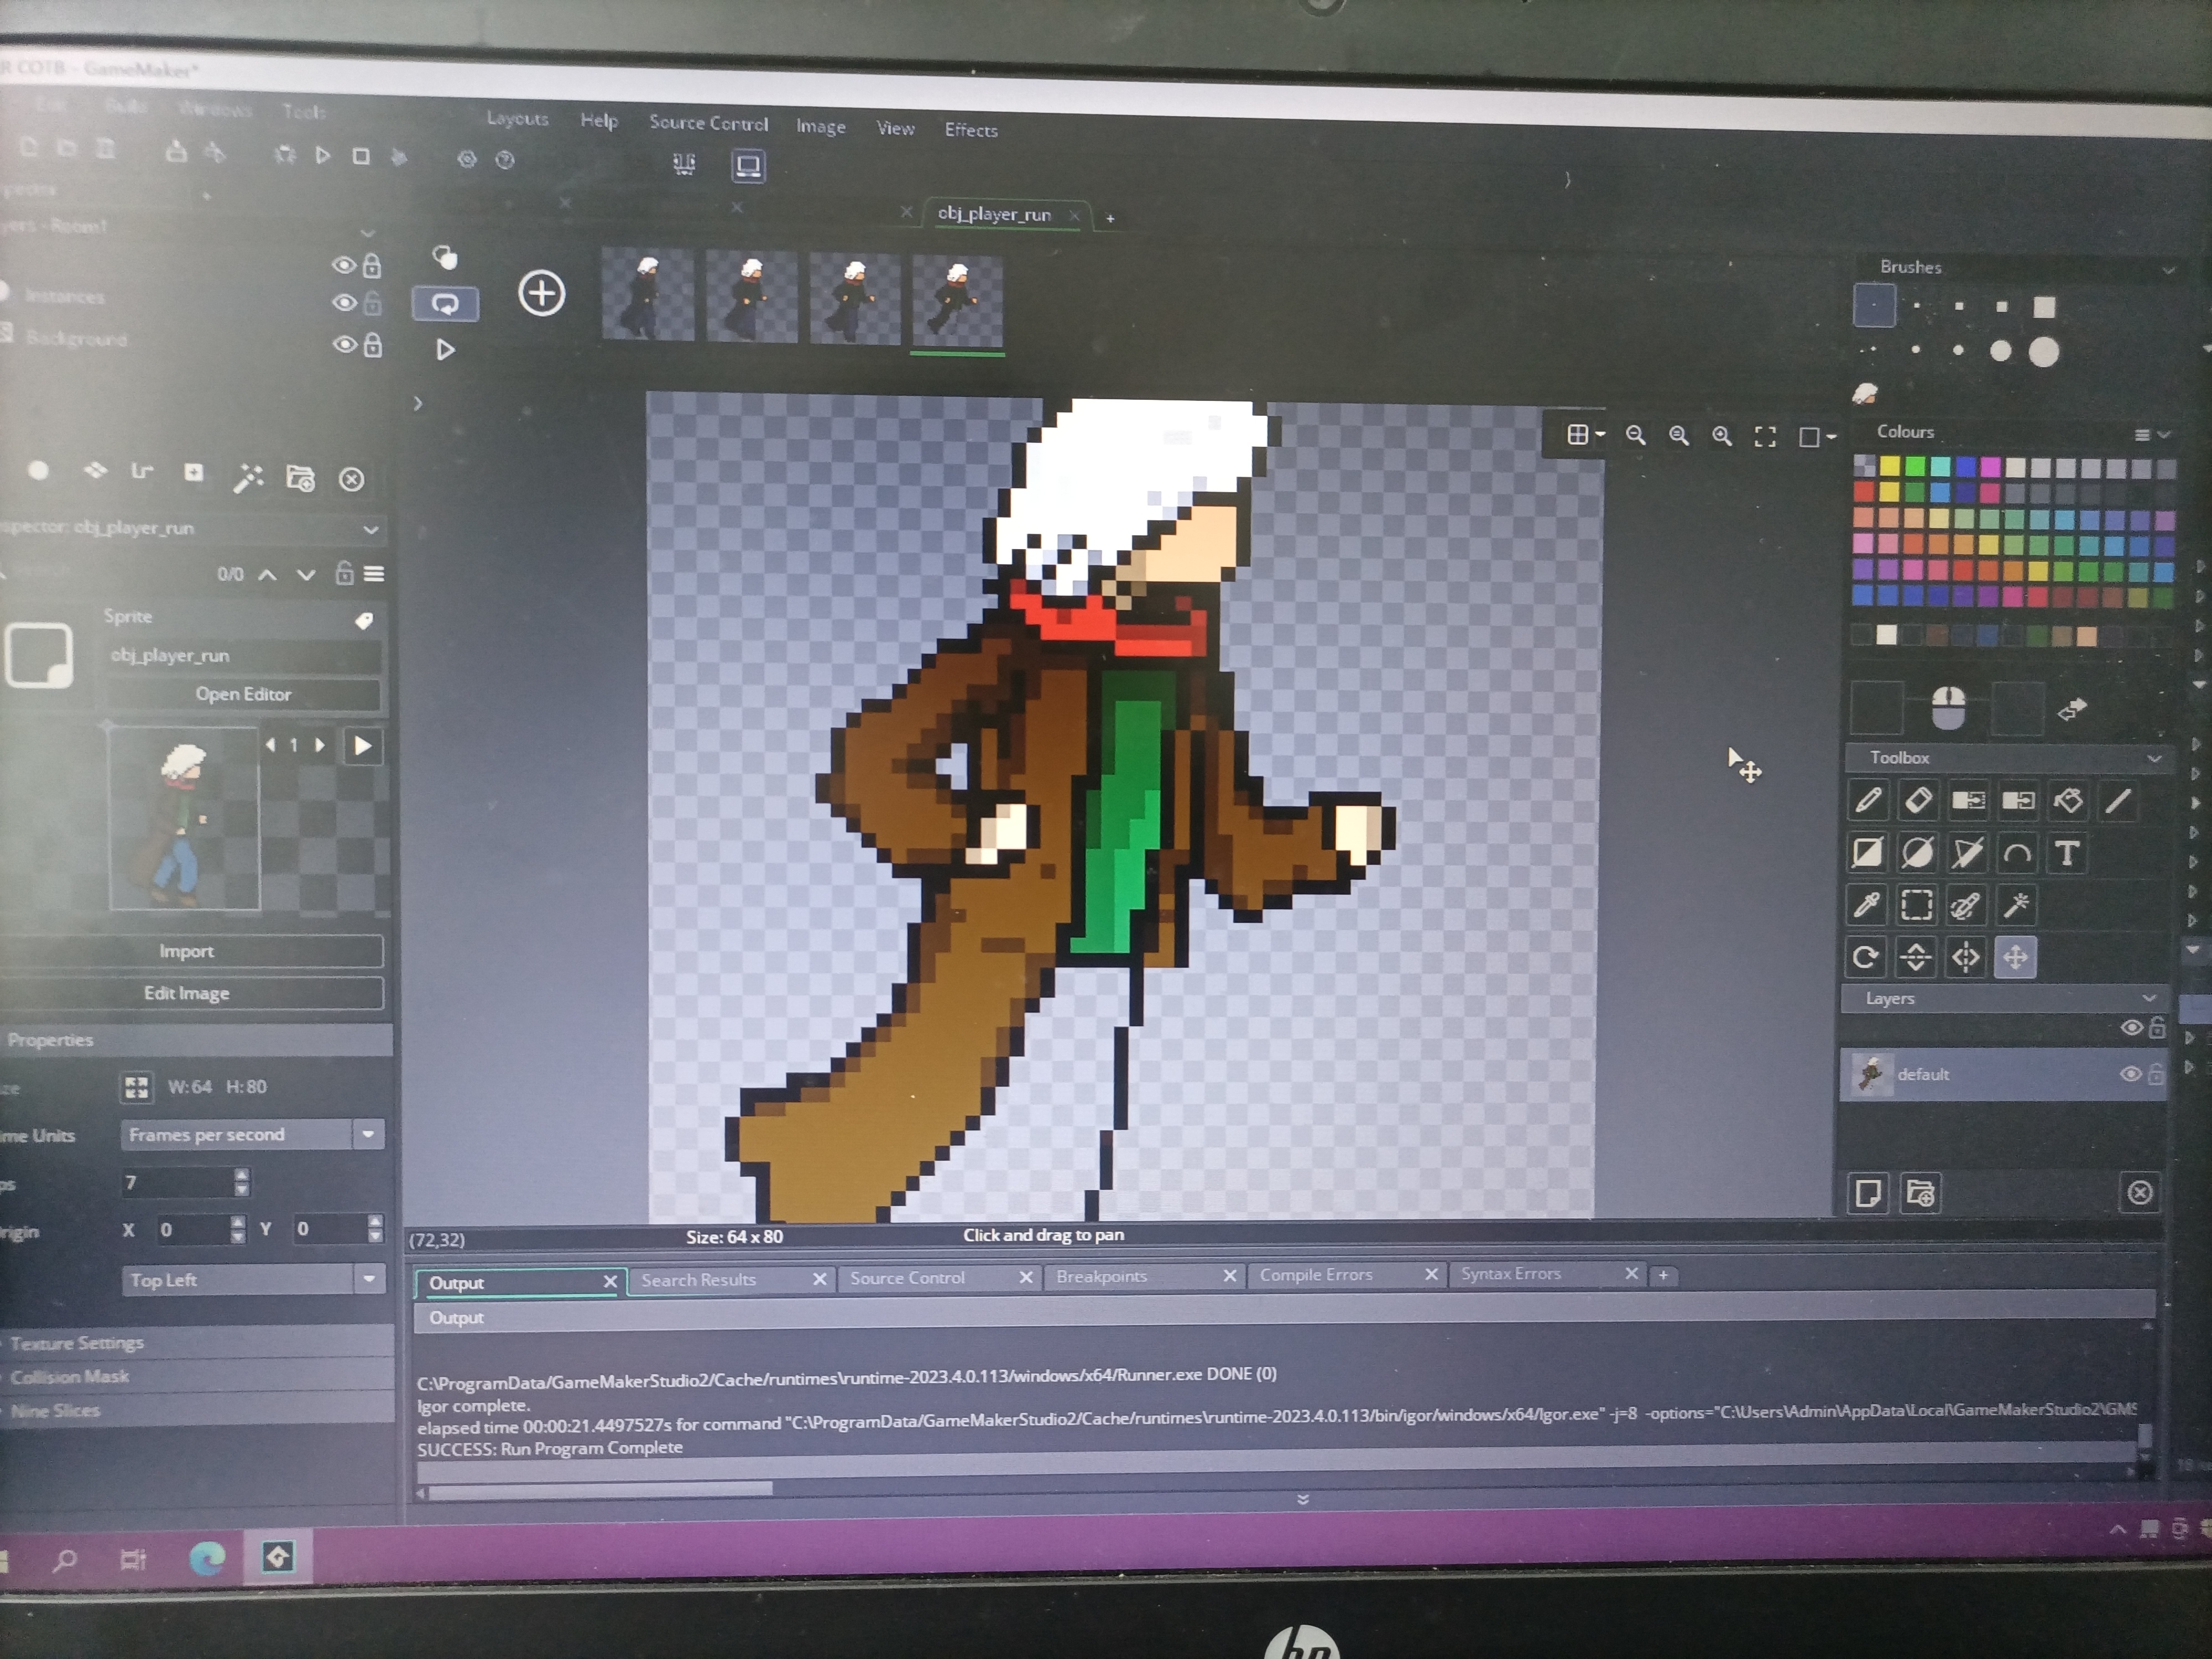Toggle visibility of all layers in Layers header

pyautogui.click(x=2131, y=1028)
